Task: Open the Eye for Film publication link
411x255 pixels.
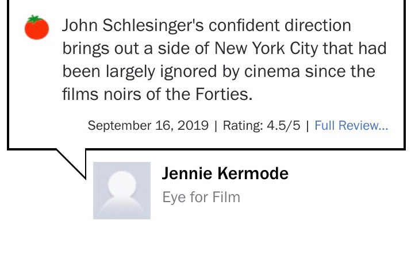Action: (x=201, y=197)
